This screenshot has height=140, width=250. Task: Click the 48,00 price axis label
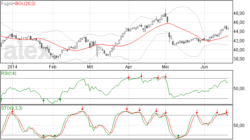pyautogui.click(x=239, y=13)
